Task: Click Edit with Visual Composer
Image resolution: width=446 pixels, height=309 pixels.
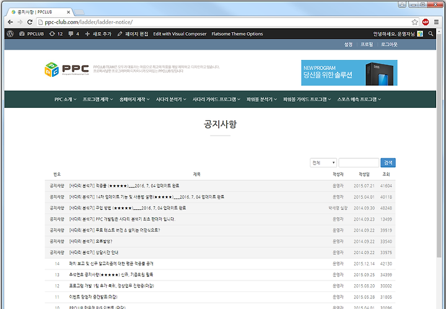Action: pos(180,34)
